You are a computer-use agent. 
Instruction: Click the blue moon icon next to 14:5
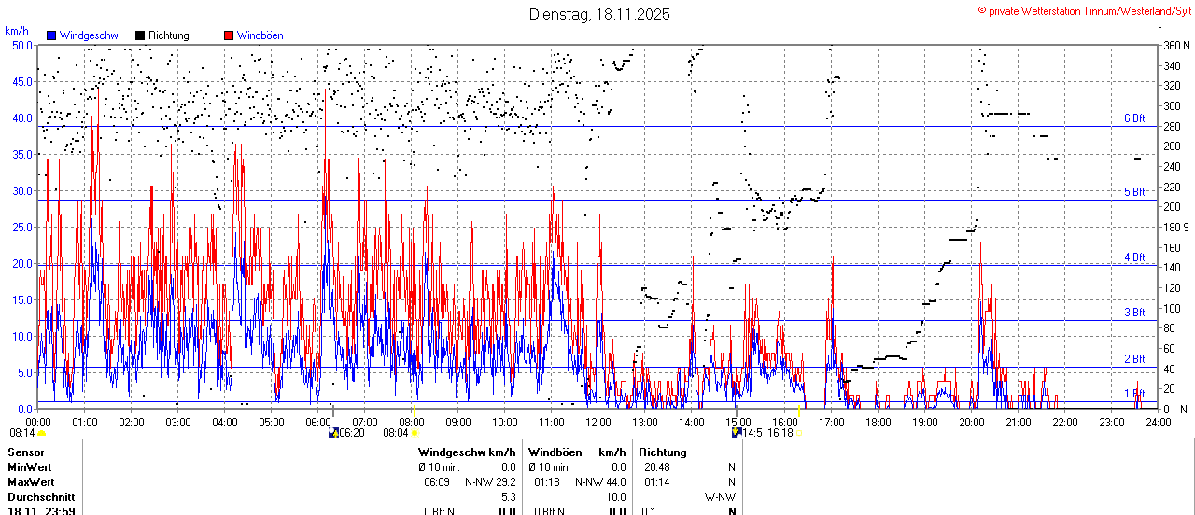pos(737,433)
